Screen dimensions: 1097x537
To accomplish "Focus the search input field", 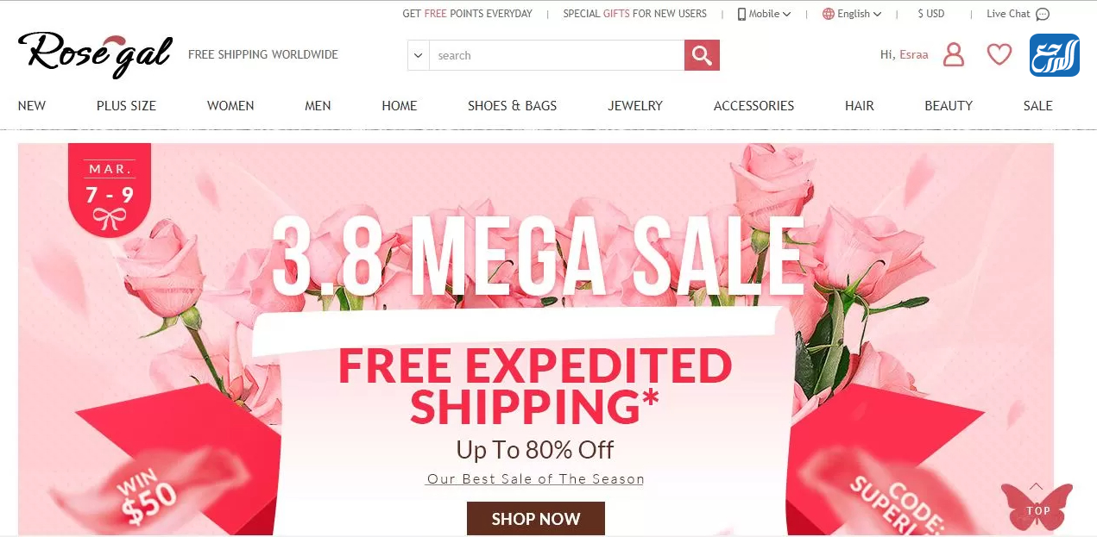I will (x=557, y=55).
